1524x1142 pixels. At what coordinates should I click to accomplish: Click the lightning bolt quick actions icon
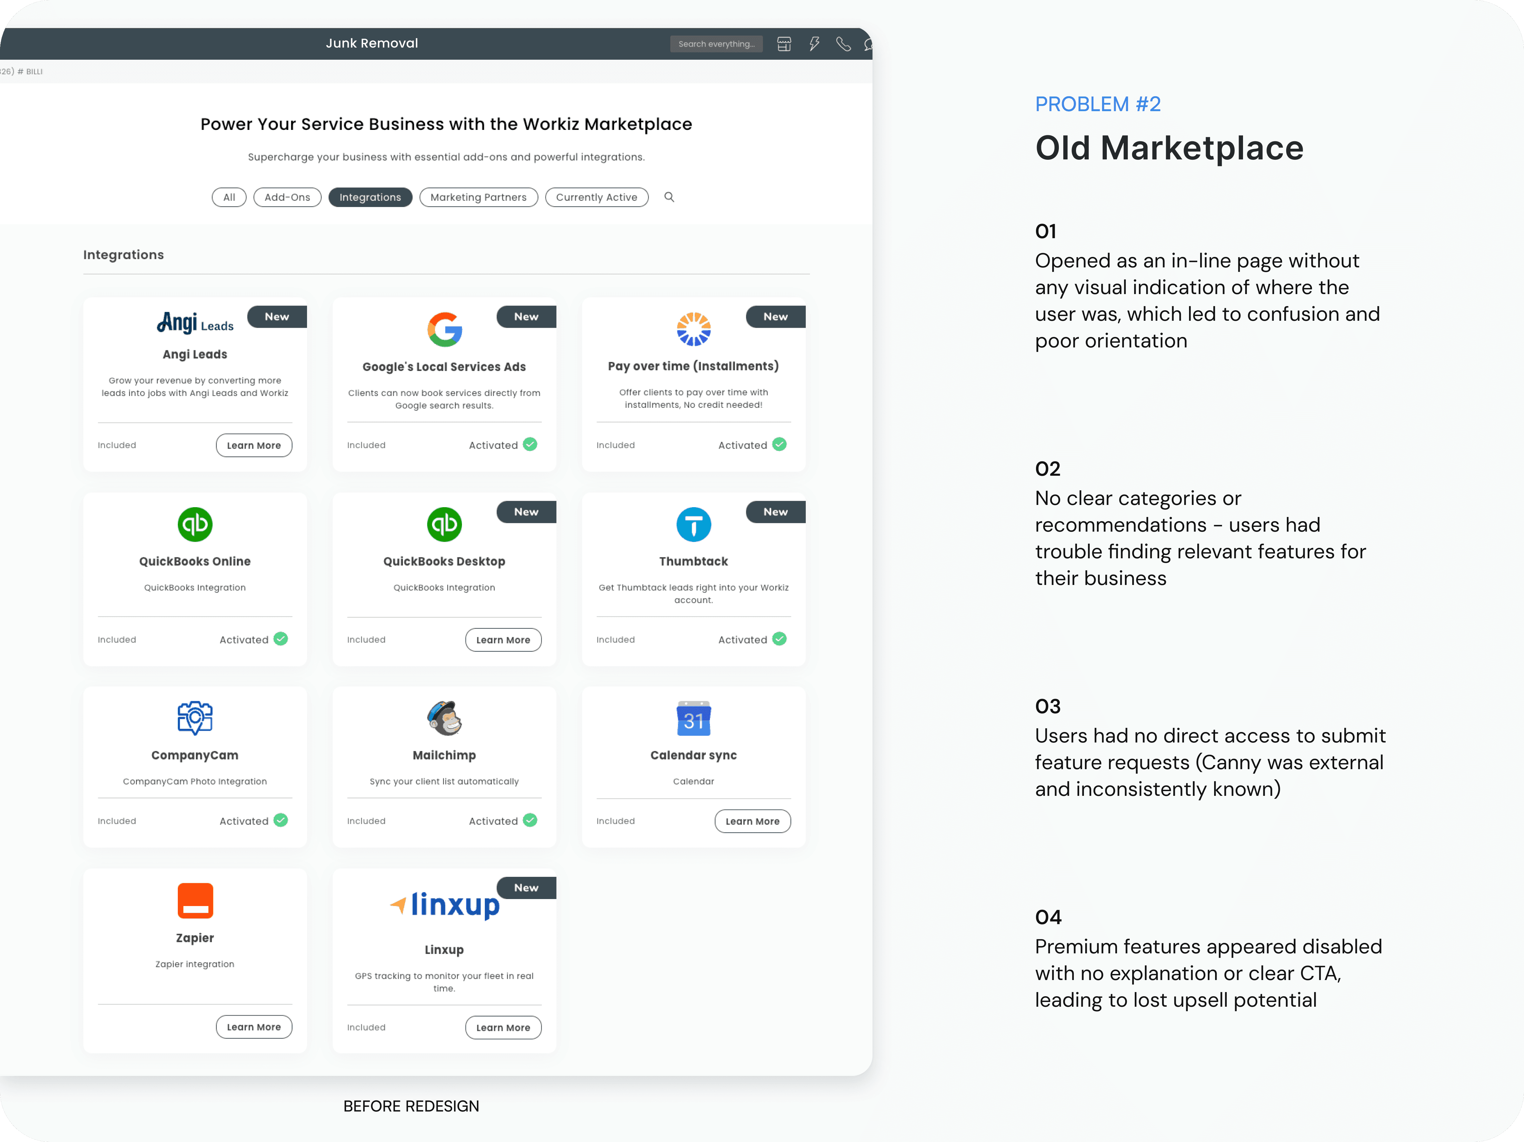tap(814, 44)
